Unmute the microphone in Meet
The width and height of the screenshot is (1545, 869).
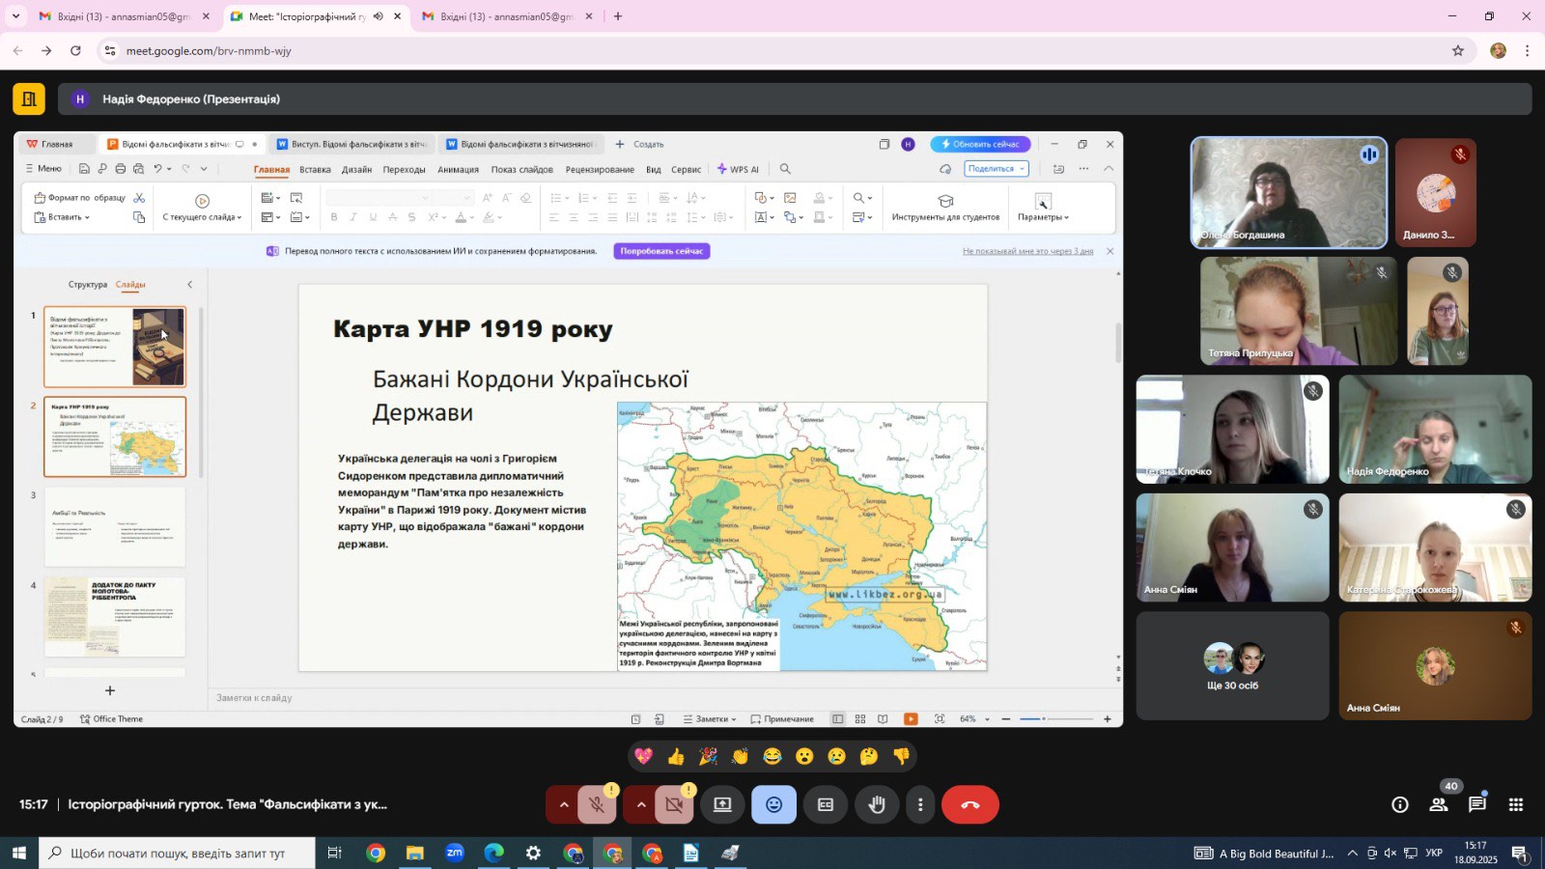pyautogui.click(x=597, y=804)
